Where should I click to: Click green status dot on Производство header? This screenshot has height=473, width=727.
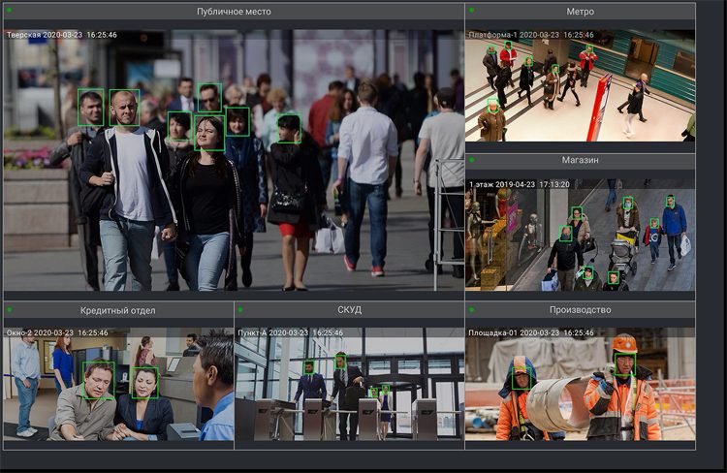pos(472,310)
